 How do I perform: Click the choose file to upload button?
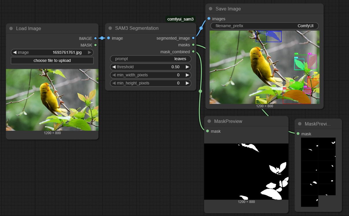(x=52, y=60)
